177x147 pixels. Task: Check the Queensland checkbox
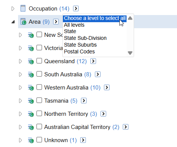tap(39, 61)
